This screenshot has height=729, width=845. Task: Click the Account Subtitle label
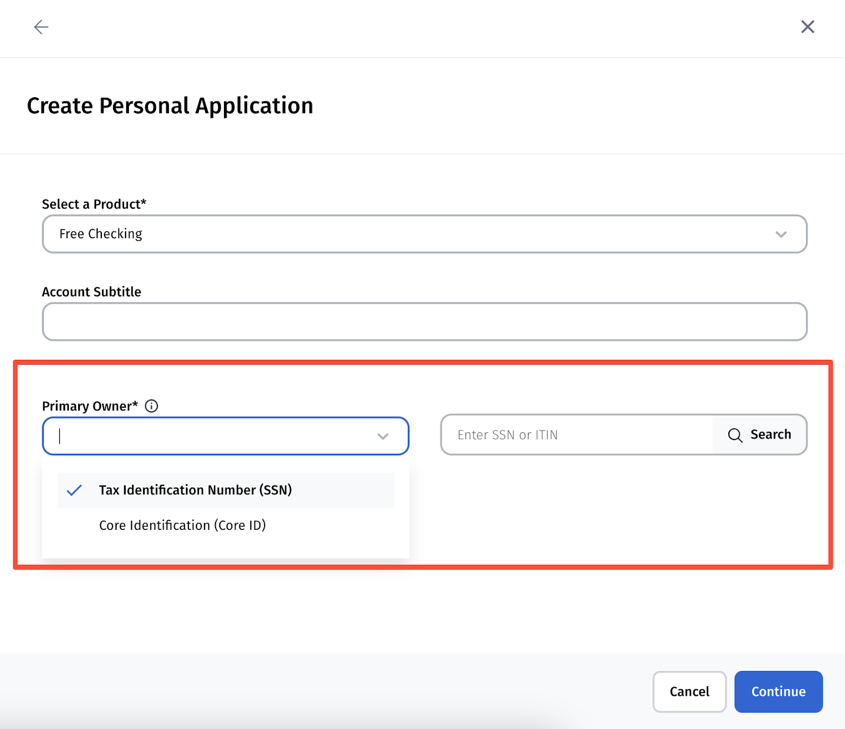[x=91, y=292]
